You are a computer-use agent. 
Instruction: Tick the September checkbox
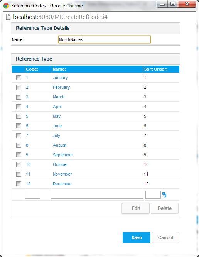click(19, 155)
